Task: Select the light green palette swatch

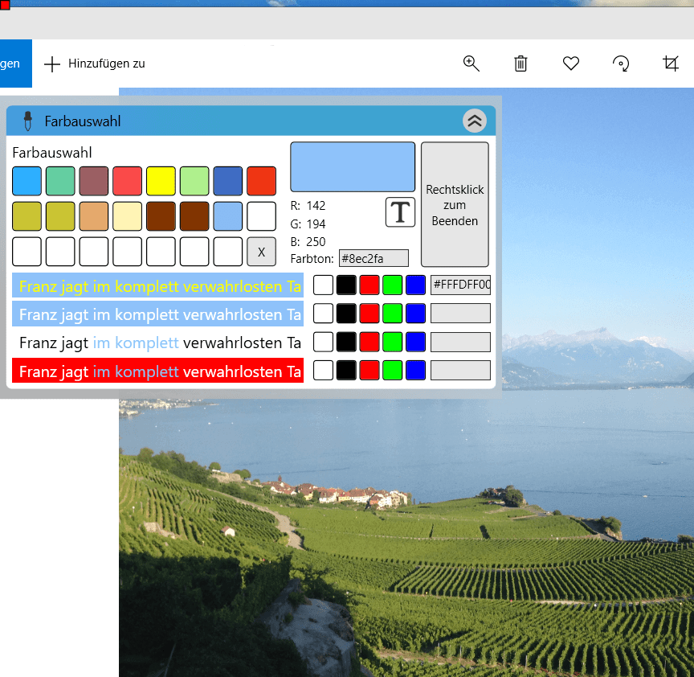Action: pos(194,181)
